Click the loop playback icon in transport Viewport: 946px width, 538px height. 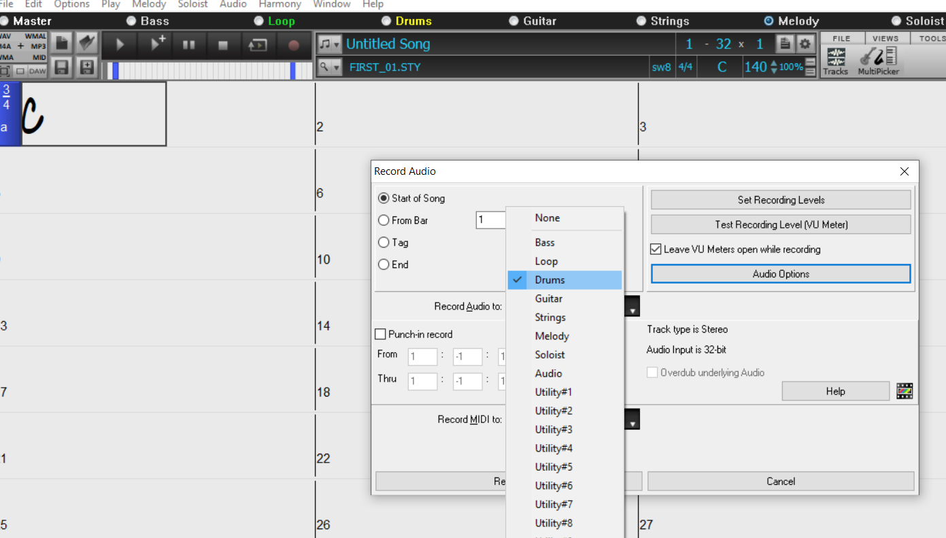point(258,45)
